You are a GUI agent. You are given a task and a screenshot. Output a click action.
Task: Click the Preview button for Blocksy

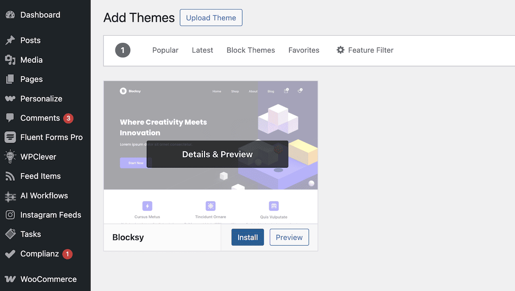[x=289, y=237]
